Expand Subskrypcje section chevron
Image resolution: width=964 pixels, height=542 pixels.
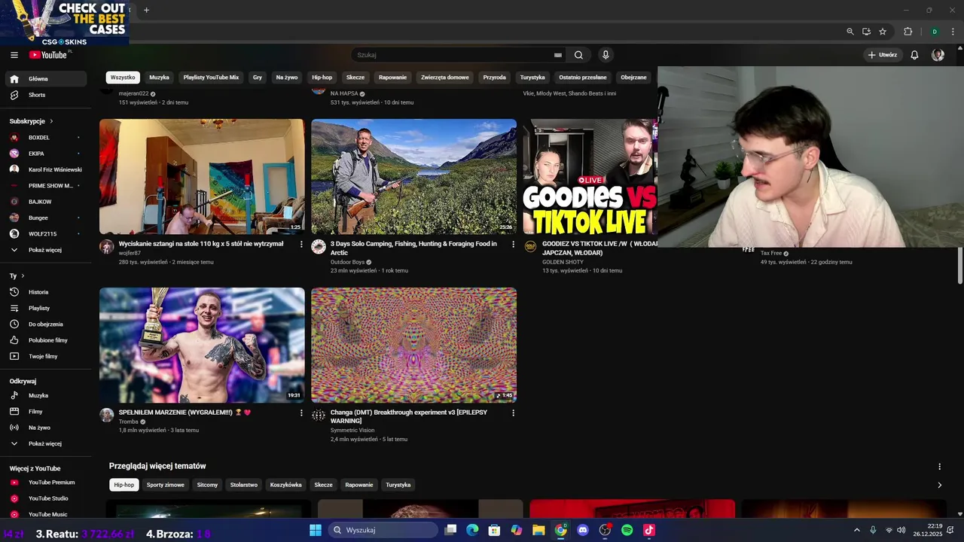(x=51, y=121)
